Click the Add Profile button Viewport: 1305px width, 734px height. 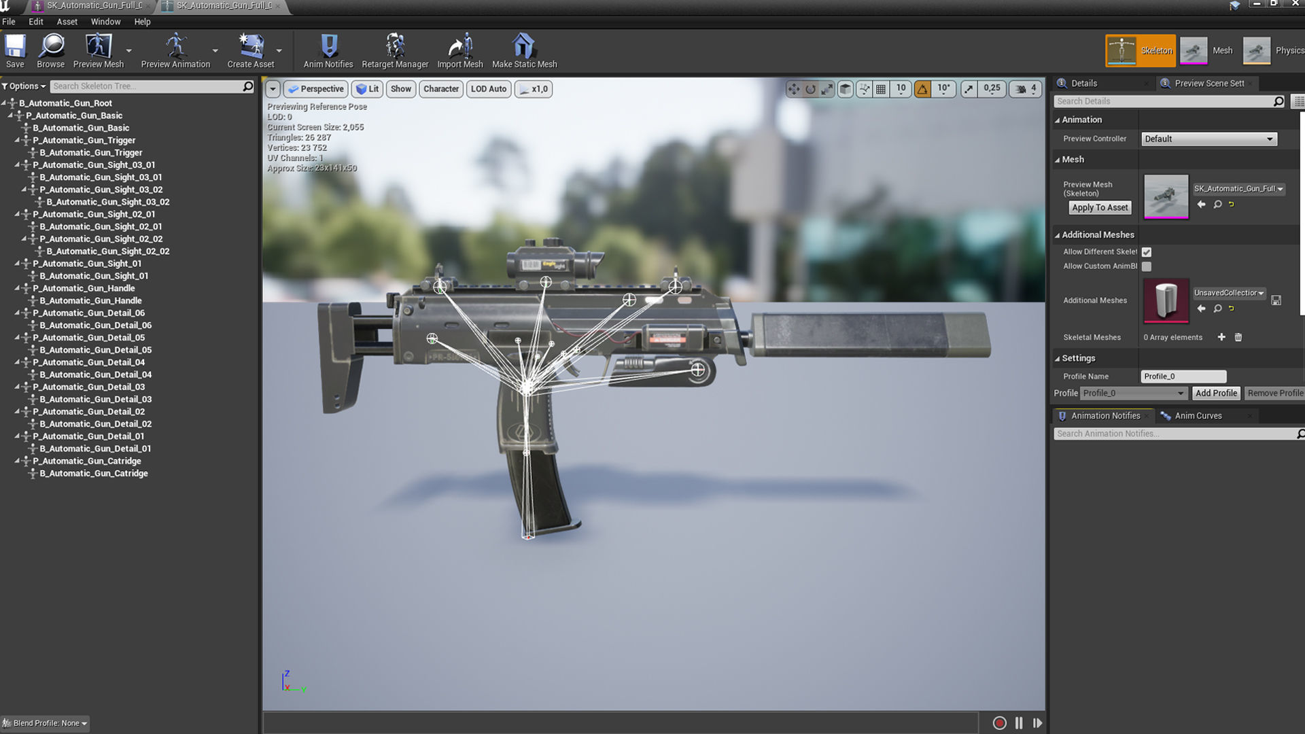[x=1216, y=394]
